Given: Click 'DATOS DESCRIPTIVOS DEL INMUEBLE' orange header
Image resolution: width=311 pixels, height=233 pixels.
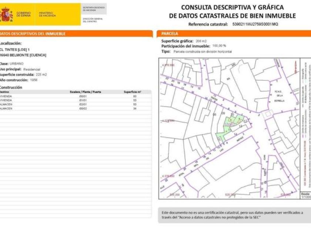Looking at the screenshot, I should pyautogui.click(x=76, y=34).
